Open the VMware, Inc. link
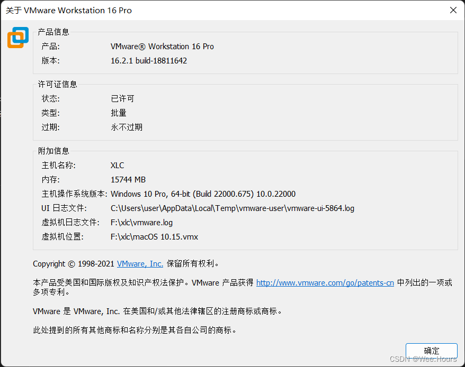This screenshot has width=465, height=367. coord(140,264)
